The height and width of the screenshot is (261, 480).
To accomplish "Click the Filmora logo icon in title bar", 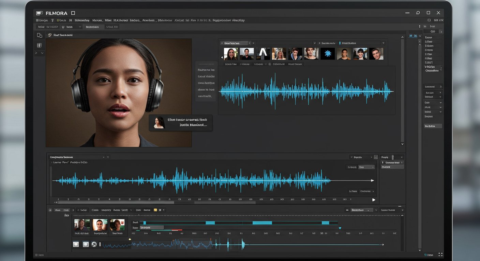I will [x=39, y=13].
